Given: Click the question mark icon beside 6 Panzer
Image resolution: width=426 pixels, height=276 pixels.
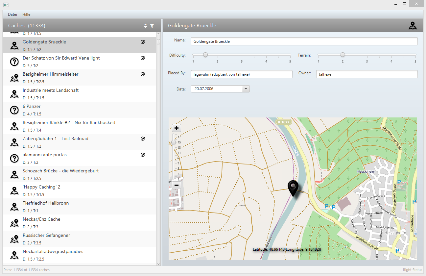Looking at the screenshot, I should pyautogui.click(x=14, y=110).
